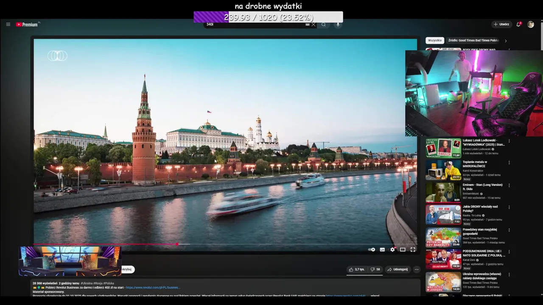The image size is (543, 305).
Task: Open PODSUMOWANIE DNIA video title
Action: [484, 253]
